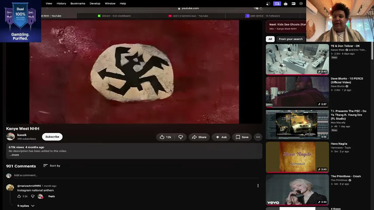Open kasek channel avatar

pos(11,136)
